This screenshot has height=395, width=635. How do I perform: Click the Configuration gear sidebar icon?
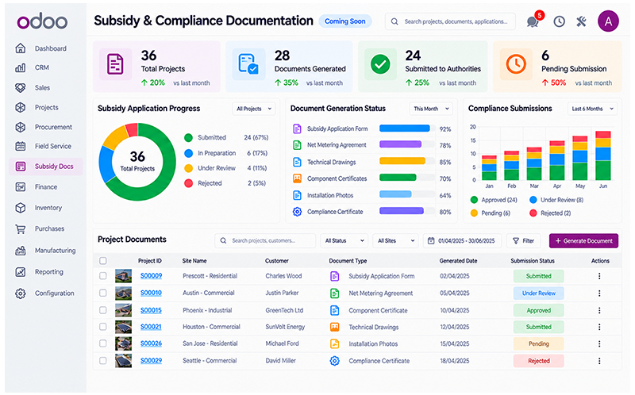click(21, 293)
